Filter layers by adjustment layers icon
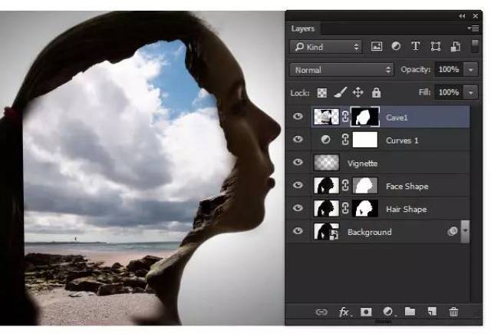491x334 pixels. (396, 46)
